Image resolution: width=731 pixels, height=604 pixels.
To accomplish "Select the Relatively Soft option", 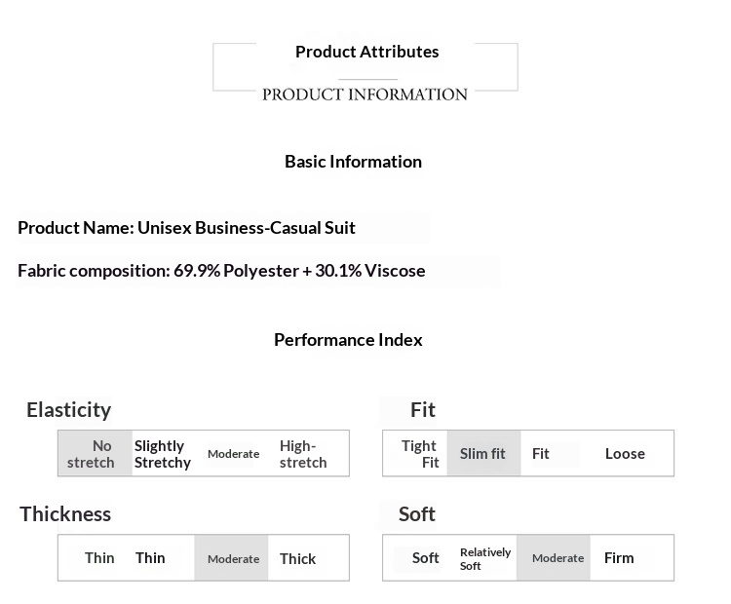I will click(x=485, y=559).
